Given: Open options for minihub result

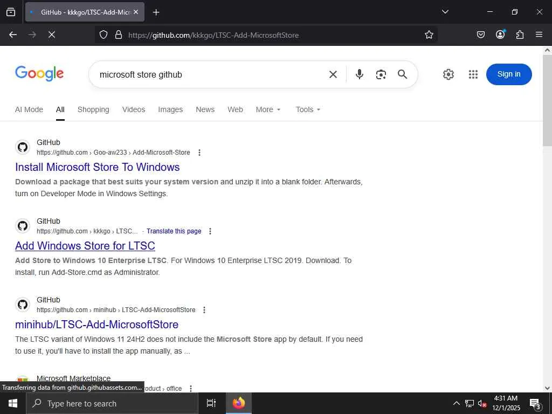Looking at the screenshot, I should (204, 310).
